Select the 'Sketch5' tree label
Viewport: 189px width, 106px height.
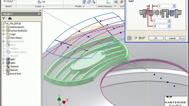[x=14, y=70]
